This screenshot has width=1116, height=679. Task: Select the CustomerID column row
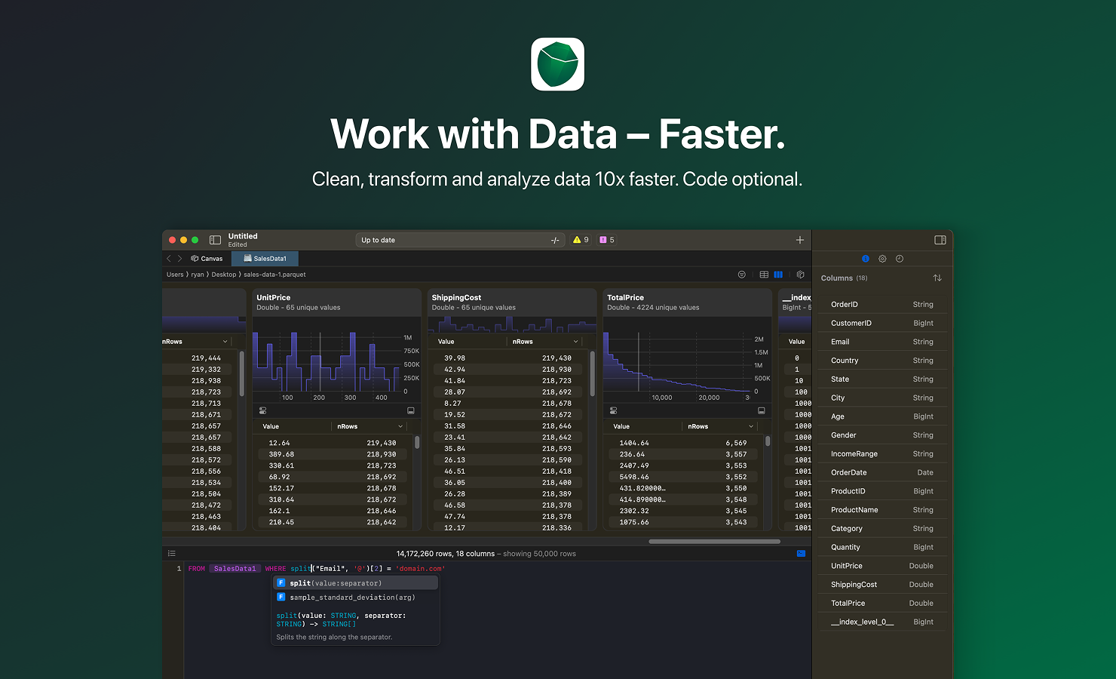[882, 323]
